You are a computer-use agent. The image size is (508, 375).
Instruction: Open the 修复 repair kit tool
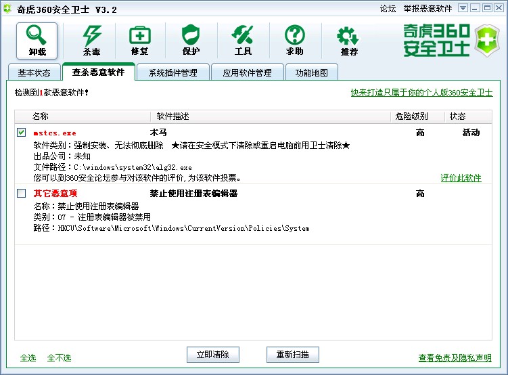tap(139, 41)
